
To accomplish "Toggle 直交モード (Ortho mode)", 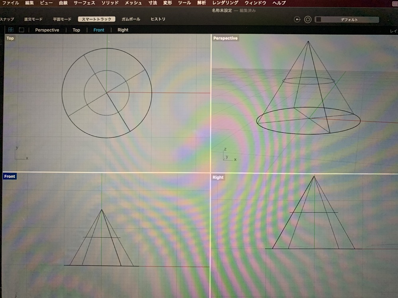I will click(x=33, y=19).
